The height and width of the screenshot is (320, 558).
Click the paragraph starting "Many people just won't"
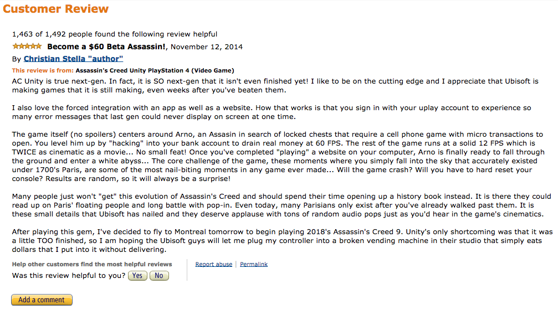tap(281, 205)
